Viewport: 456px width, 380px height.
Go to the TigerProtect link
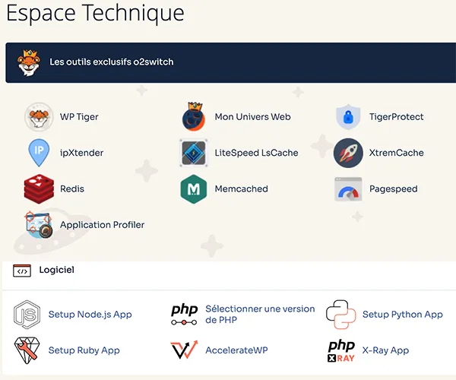coord(397,116)
